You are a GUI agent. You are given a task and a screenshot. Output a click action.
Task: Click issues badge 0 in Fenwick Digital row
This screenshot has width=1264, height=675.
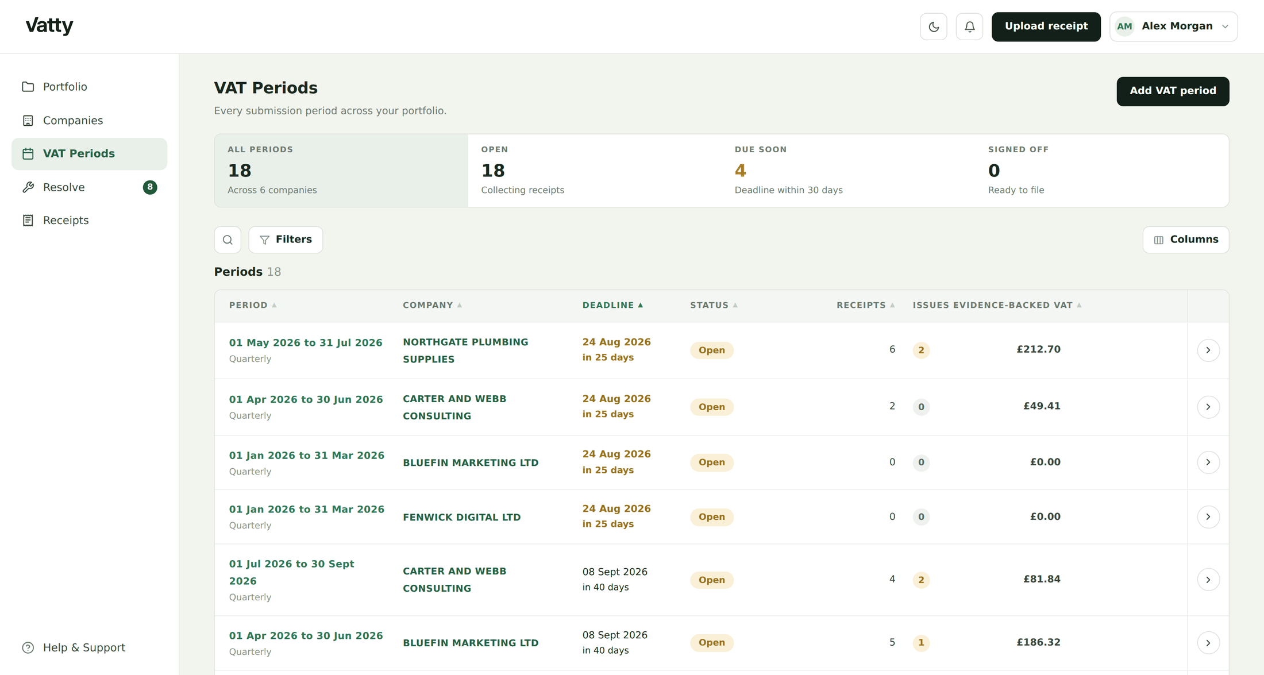(x=921, y=517)
